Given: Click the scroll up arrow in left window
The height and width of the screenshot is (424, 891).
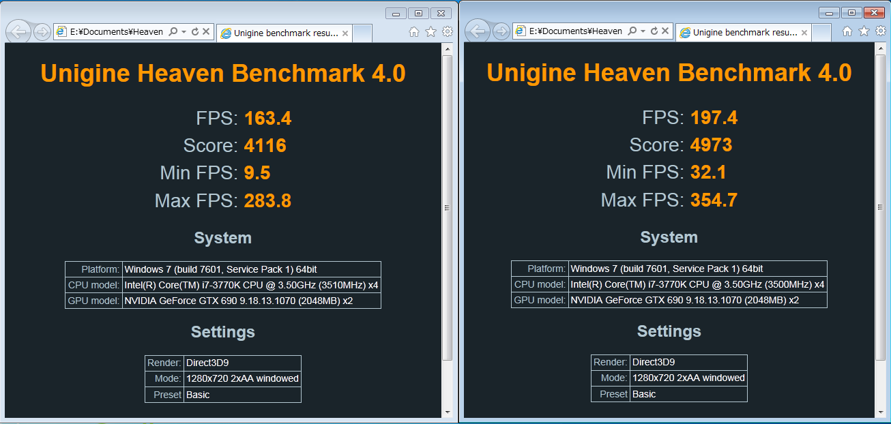Looking at the screenshot, I should tap(448, 49).
